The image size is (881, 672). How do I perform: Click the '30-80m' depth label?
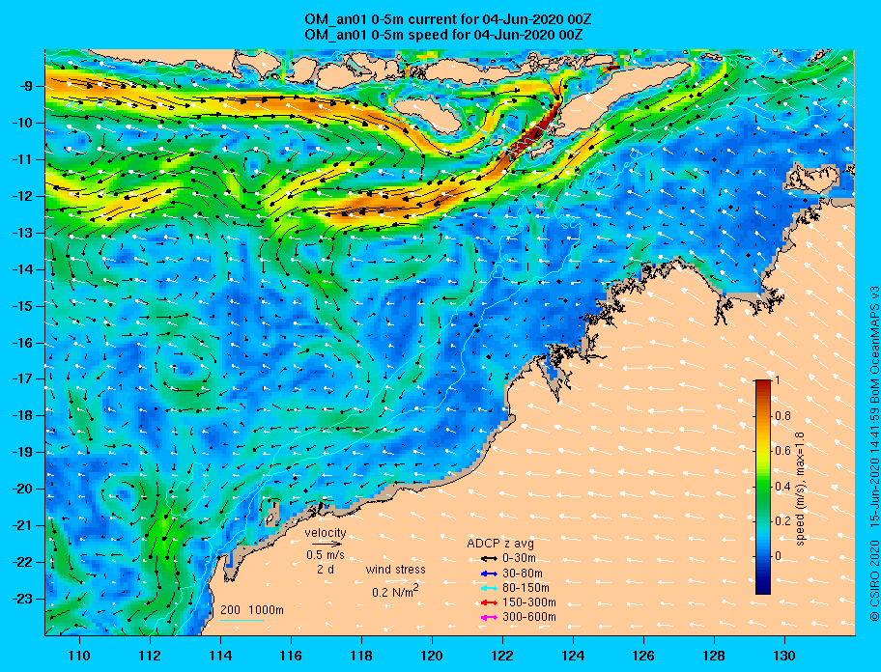pyautogui.click(x=523, y=574)
